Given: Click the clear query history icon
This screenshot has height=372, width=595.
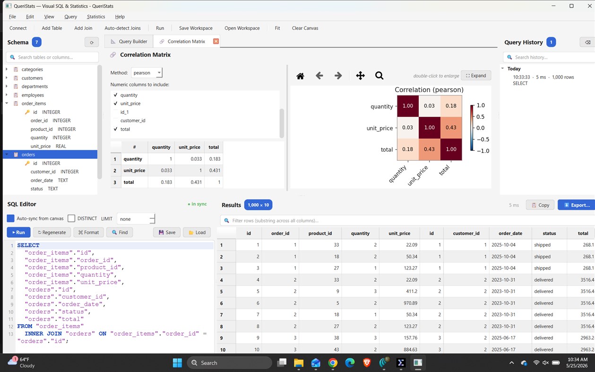Looking at the screenshot, I should coord(587,42).
